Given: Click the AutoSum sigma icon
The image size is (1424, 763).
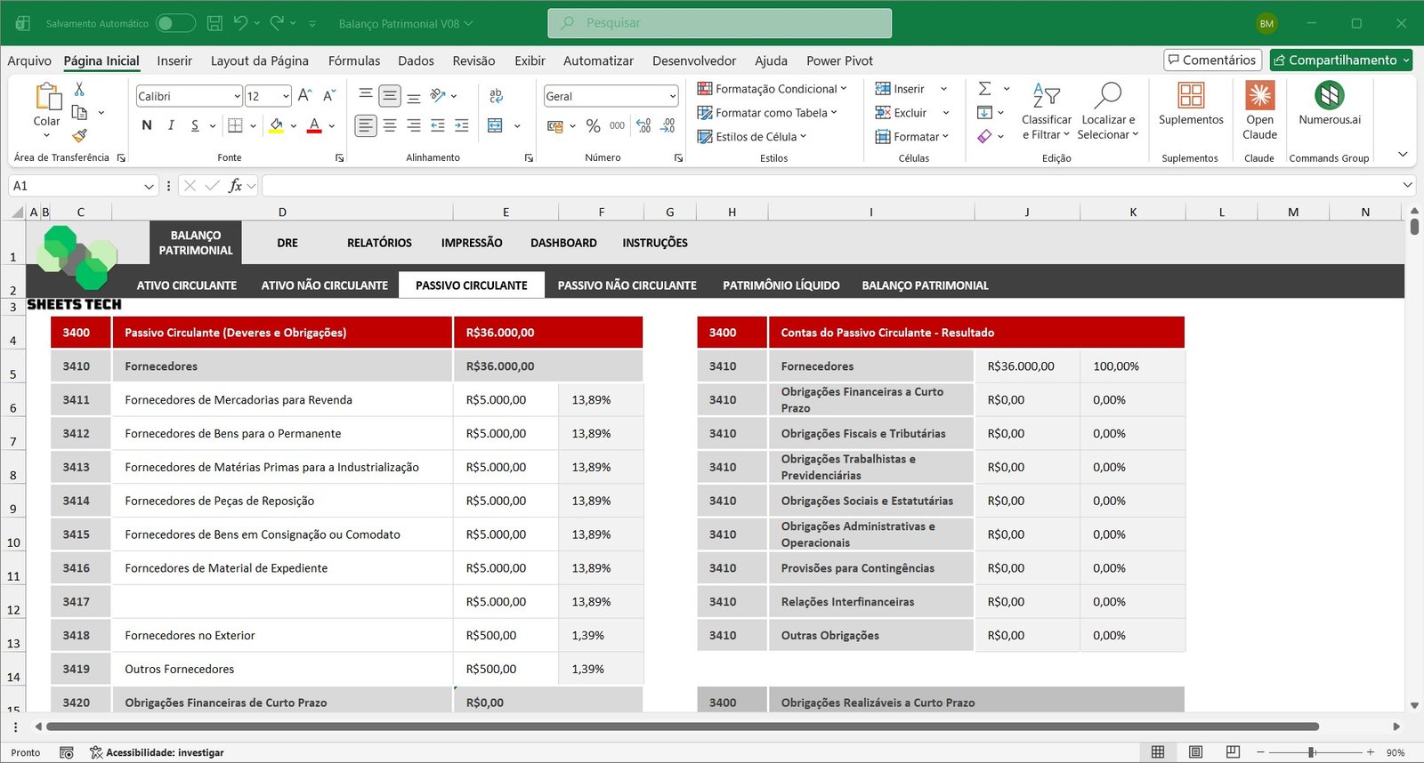Looking at the screenshot, I should (x=984, y=89).
